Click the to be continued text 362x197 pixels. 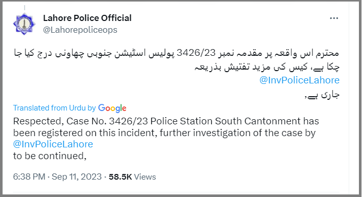tap(50, 156)
